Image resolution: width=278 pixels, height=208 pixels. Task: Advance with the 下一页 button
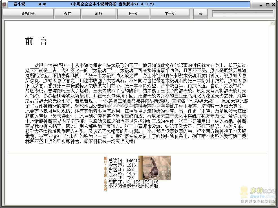(x=169, y=14)
